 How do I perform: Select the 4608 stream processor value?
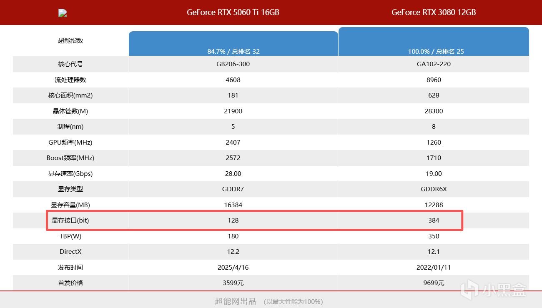(x=233, y=80)
